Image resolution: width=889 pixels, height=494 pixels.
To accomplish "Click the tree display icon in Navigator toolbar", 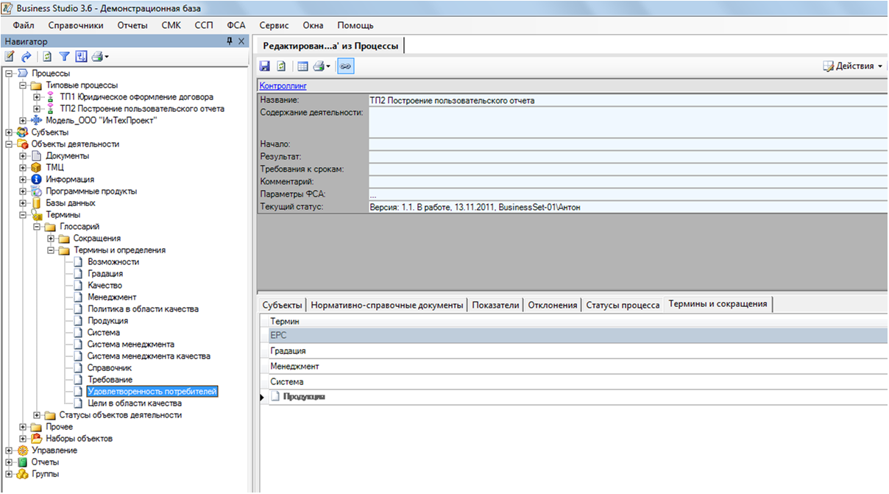I will 81,56.
